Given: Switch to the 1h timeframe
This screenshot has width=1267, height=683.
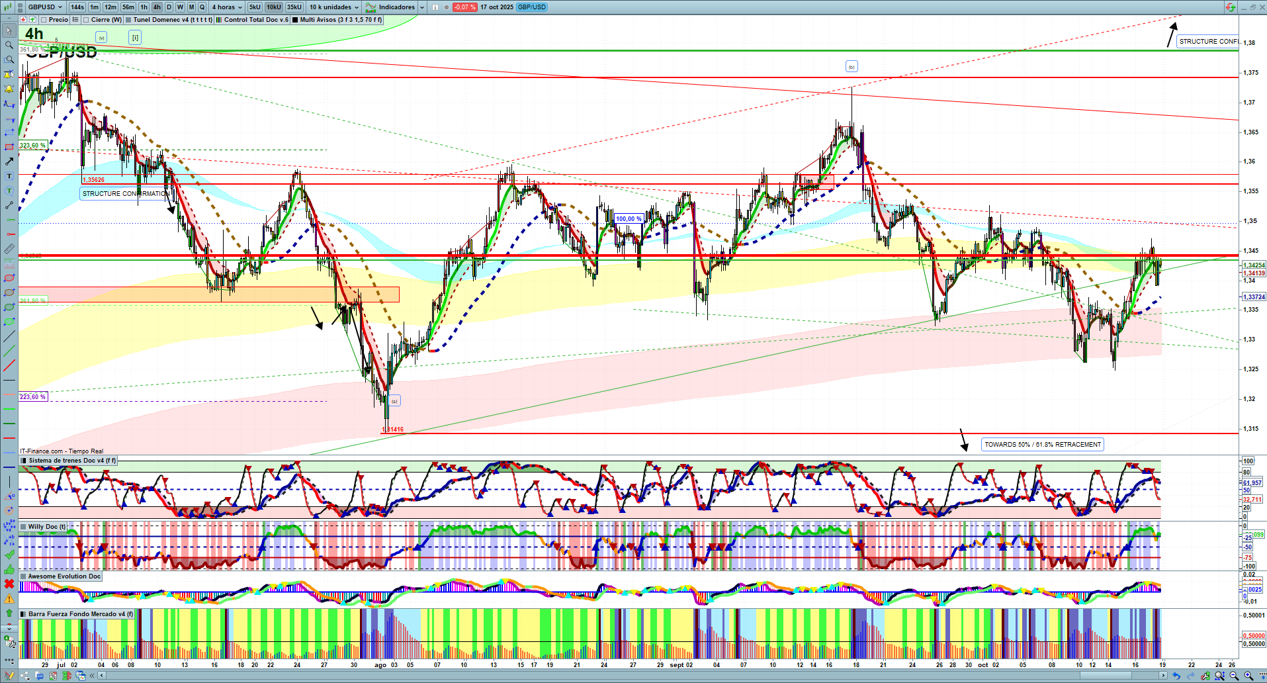Looking at the screenshot, I should pos(144,7).
